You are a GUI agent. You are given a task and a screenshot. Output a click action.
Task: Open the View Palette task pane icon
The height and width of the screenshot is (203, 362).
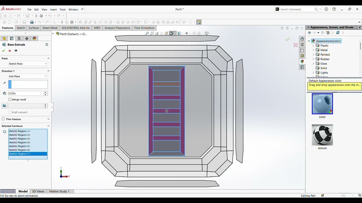pyautogui.click(x=302, y=56)
